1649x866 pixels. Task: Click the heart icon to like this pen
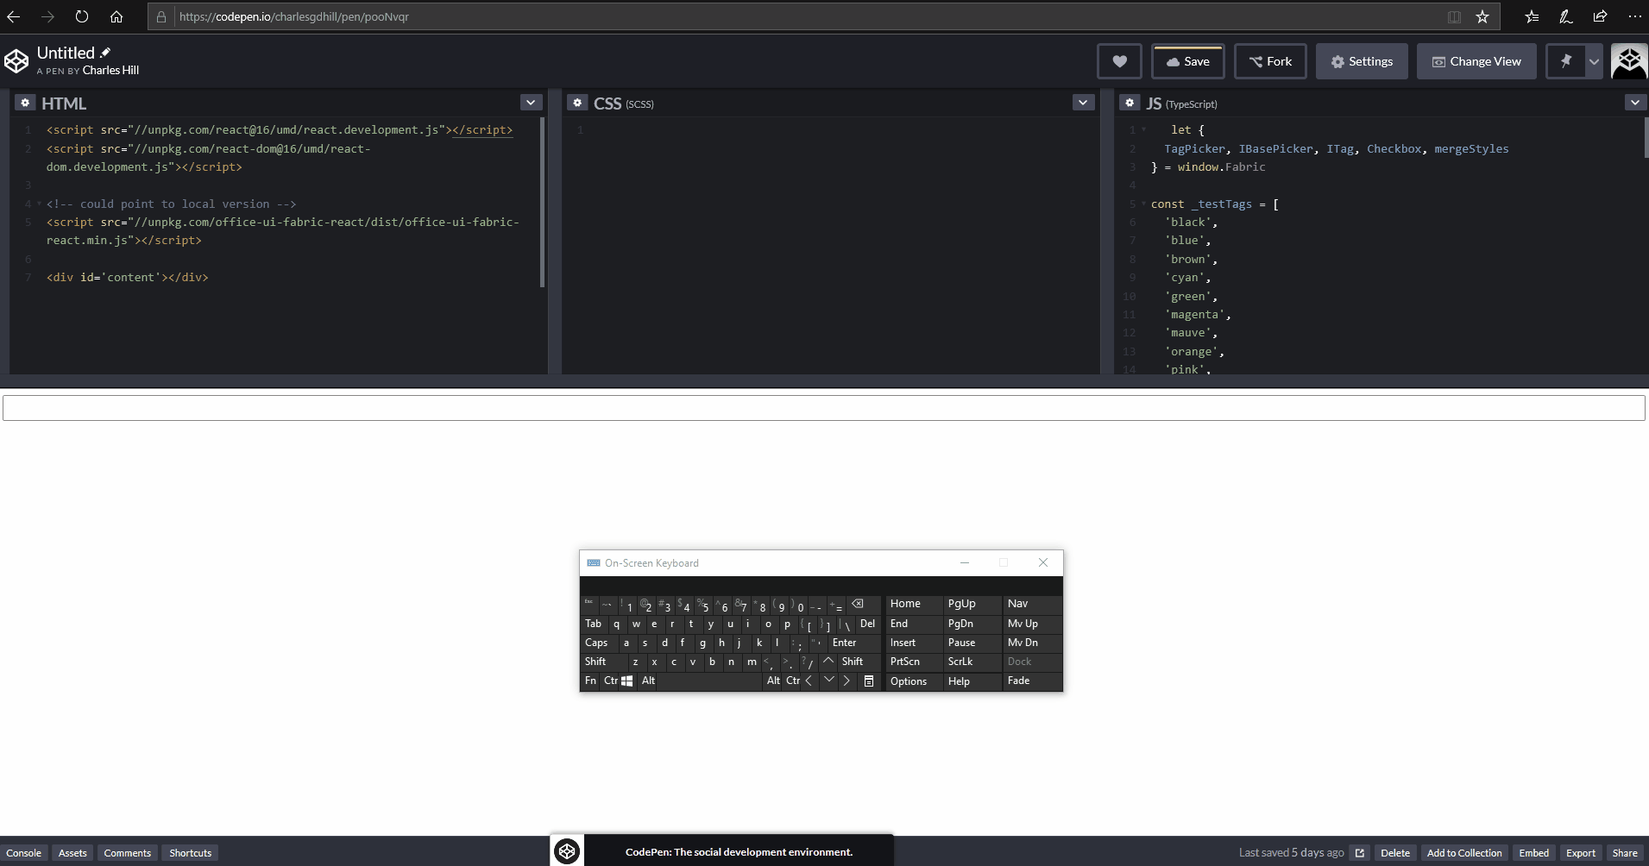click(1119, 61)
